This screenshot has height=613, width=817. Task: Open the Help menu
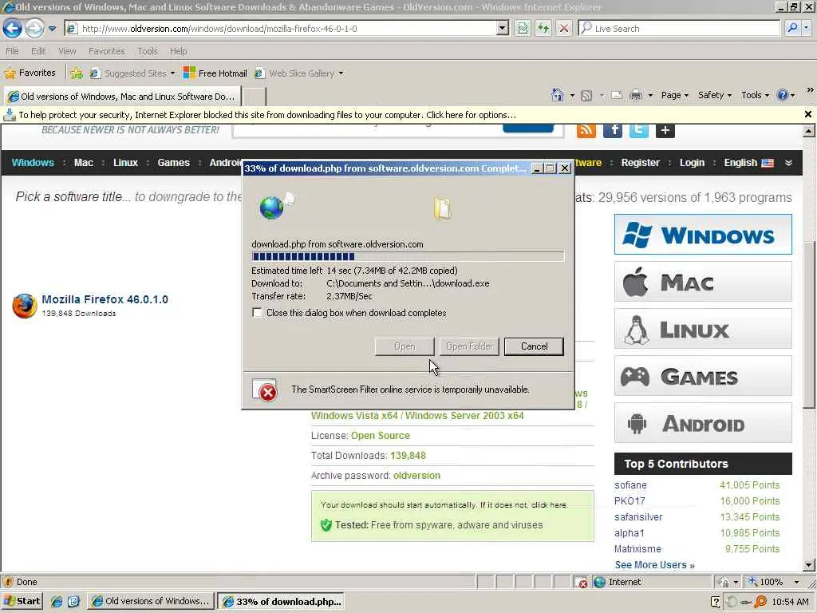178,51
